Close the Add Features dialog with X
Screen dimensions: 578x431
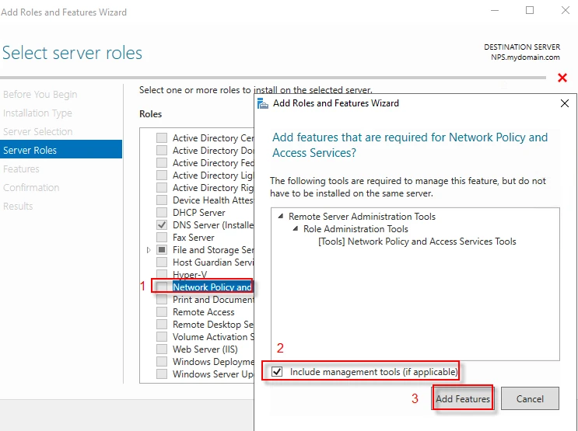point(565,103)
